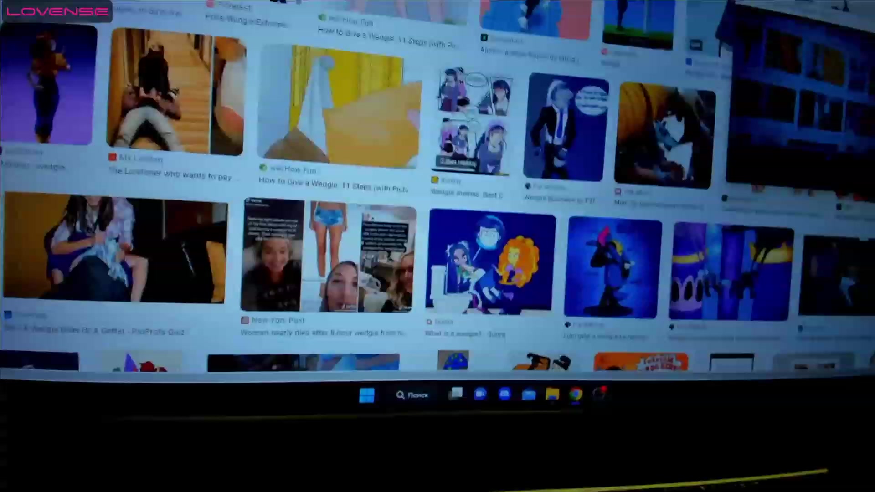Click the 'New York Post' source name
This screenshot has height=492, width=875.
tap(278, 320)
